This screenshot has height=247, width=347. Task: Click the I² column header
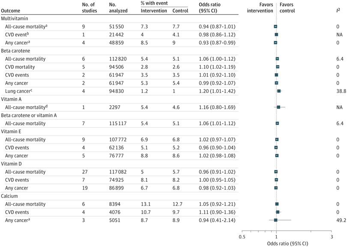338,10
